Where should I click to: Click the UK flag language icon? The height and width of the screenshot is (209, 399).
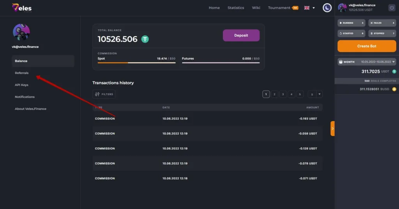(307, 8)
